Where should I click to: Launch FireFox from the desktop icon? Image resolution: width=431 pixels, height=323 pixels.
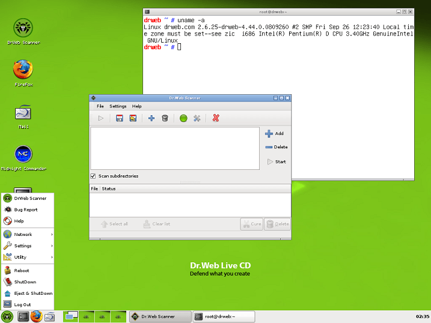[23, 70]
